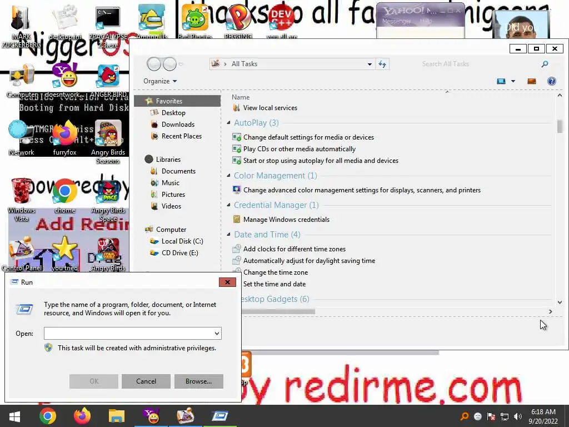Screen dimensions: 569x427
Task: Collapse the Date and Time group
Action: click(x=228, y=234)
